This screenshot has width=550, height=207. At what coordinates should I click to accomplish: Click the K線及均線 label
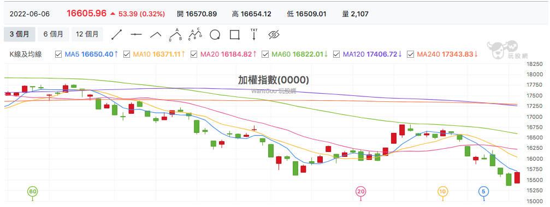(x=25, y=54)
